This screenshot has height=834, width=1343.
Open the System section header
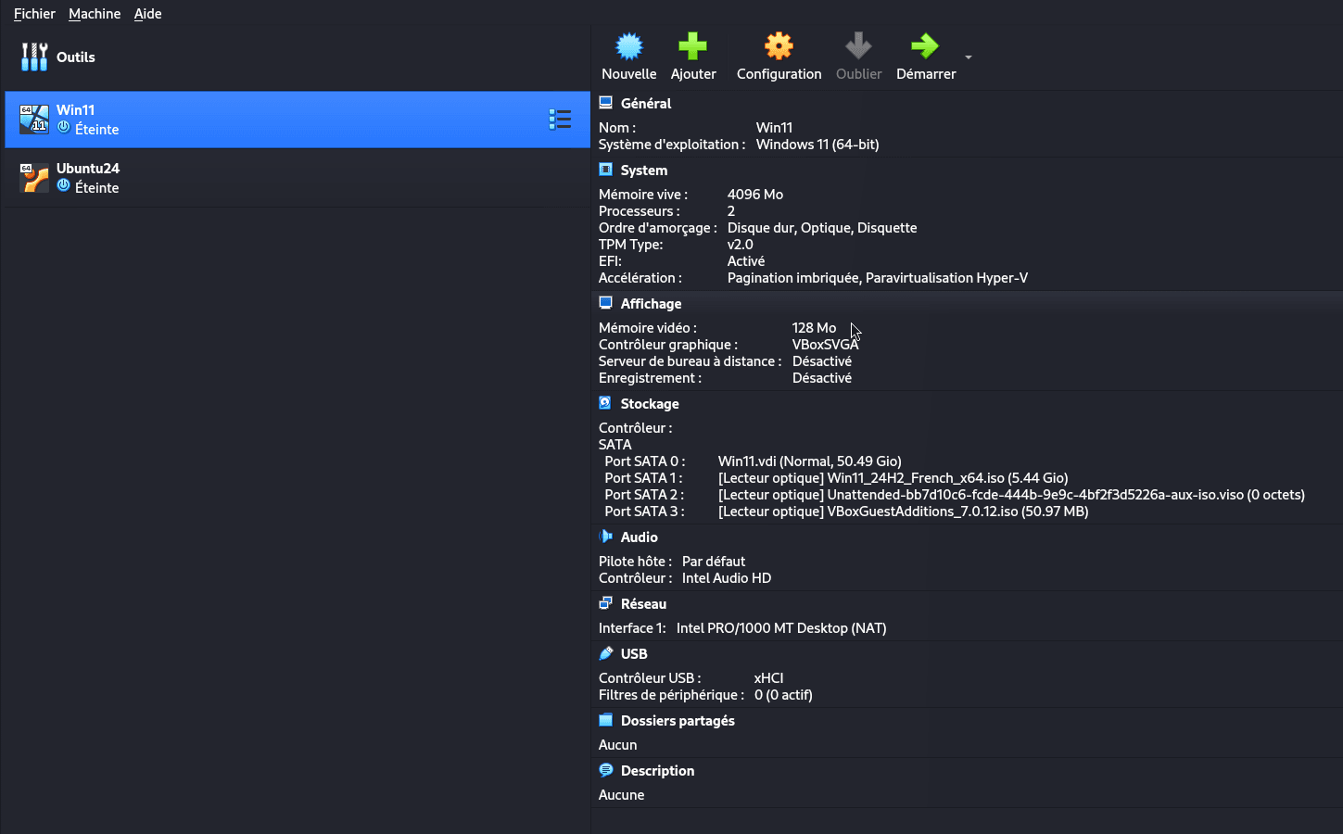point(644,171)
